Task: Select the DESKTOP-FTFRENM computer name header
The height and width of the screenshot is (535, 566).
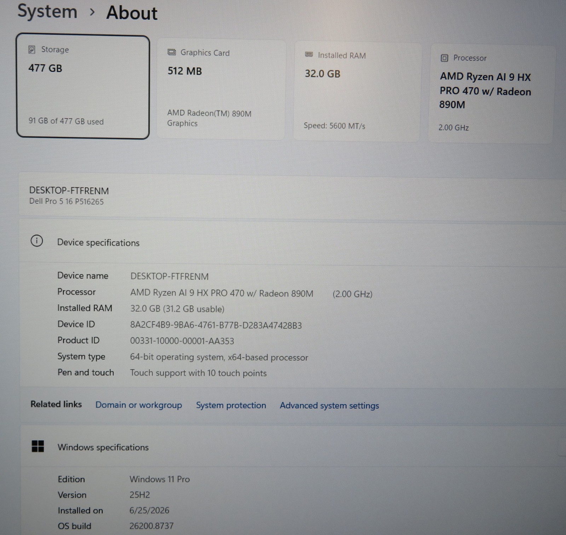Action: (x=69, y=191)
